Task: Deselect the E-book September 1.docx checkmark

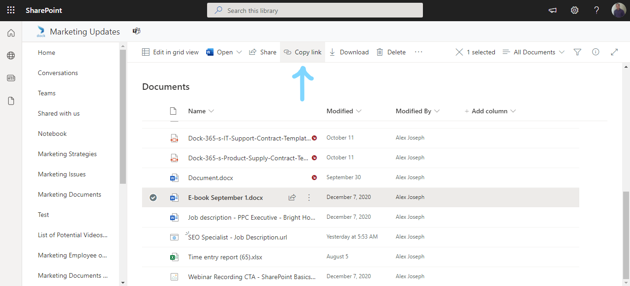Action: [153, 197]
